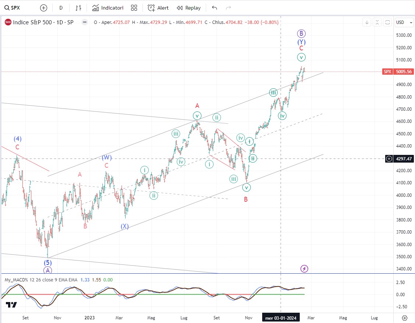Redo the chart action
Screen dimensions: 415x323
pos(228,8)
